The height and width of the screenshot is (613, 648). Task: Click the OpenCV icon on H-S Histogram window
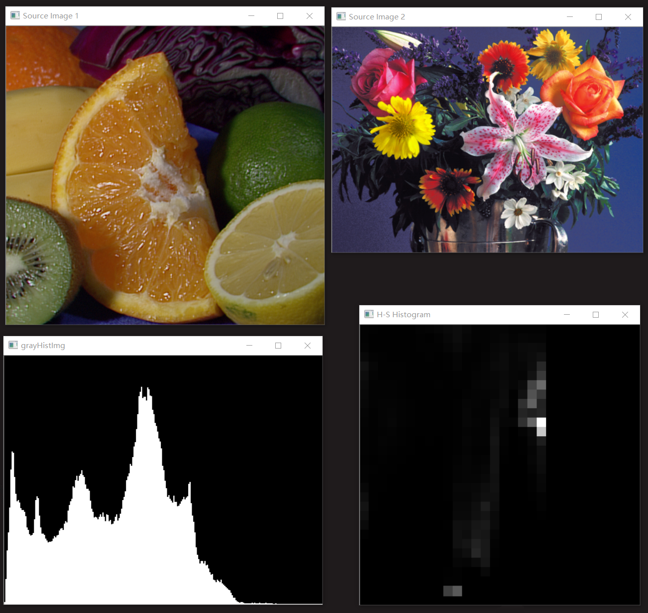(x=369, y=314)
